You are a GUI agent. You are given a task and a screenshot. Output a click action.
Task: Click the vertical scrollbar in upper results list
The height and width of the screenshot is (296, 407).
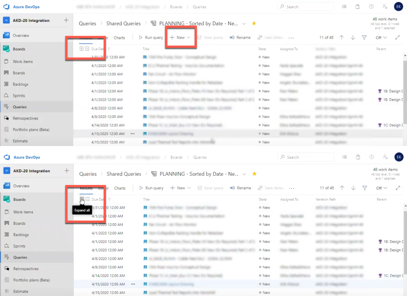404,89
